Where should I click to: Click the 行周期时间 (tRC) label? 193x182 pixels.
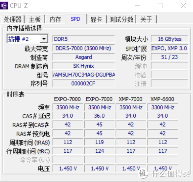(28, 151)
